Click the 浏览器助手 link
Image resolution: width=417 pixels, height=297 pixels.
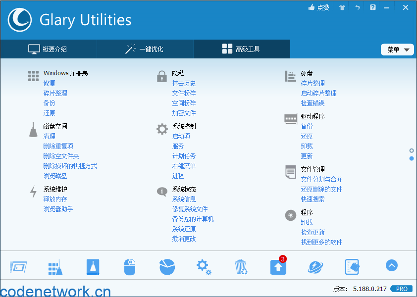[x=58, y=209]
